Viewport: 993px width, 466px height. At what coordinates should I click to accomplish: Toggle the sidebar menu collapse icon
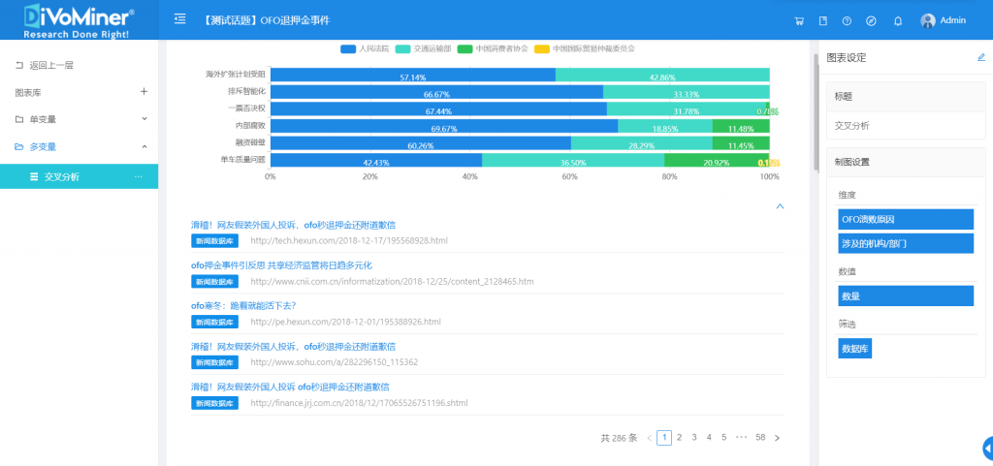(179, 19)
